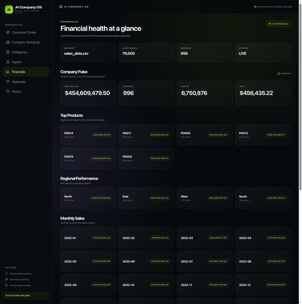Open the Intelligence section
Screen dimensions: 302x304
(x=26, y=52)
